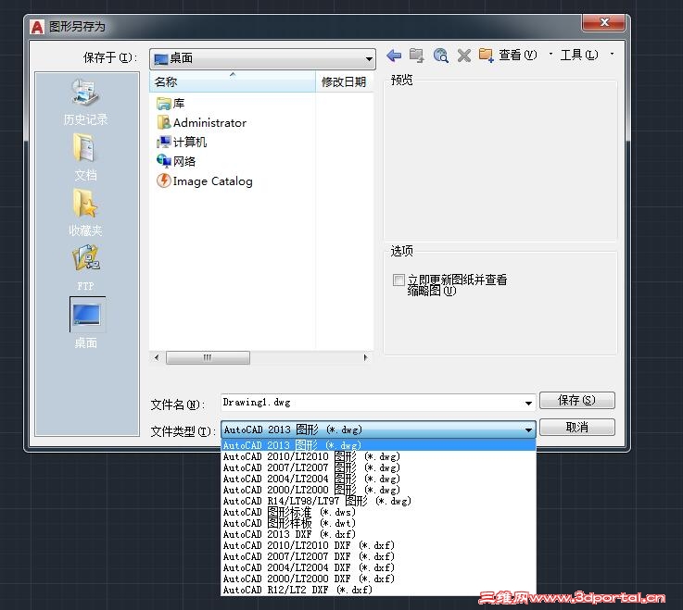Choose AutoCAD 2013 DXF (*.dxf)
Image resolution: width=683 pixels, height=610 pixels.
378,534
